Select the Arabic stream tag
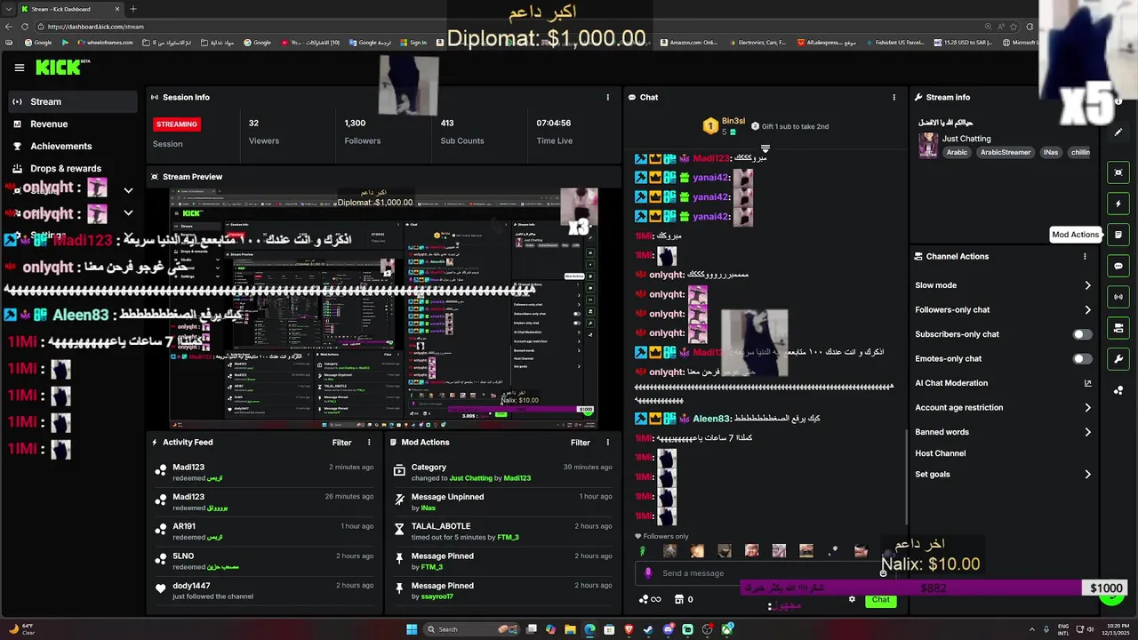The width and height of the screenshot is (1138, 640). (x=957, y=152)
